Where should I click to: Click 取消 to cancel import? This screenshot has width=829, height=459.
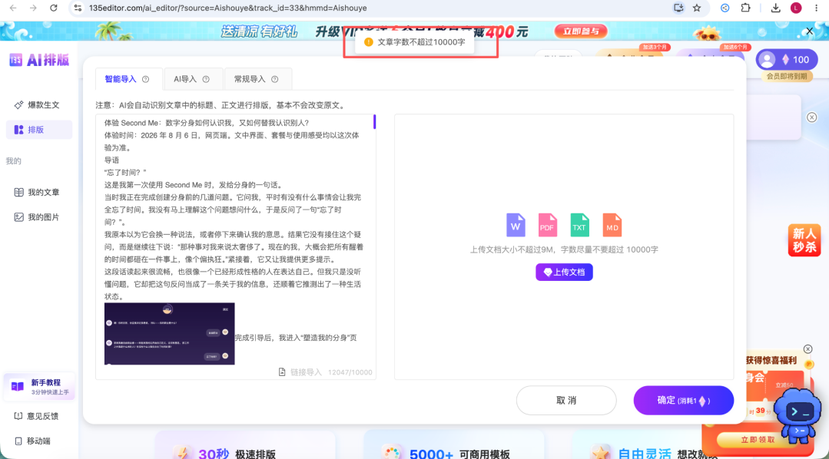tap(566, 401)
